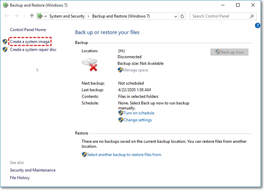This screenshot has height=190, width=264.
Task: Click the Control Panel icon in the address bar
Action: [40, 16]
